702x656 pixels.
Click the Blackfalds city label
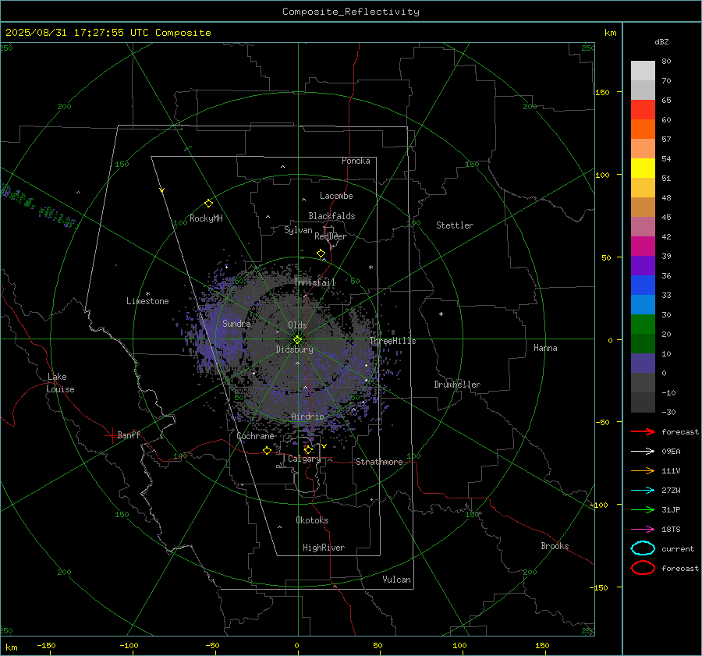coord(331,216)
